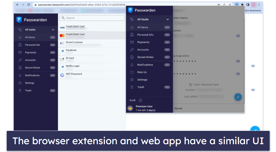Click the search magnifier icon
The image size is (276, 152).
point(63,18)
